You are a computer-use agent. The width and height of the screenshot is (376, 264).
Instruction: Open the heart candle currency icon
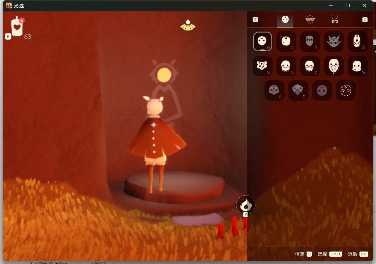tap(17, 26)
